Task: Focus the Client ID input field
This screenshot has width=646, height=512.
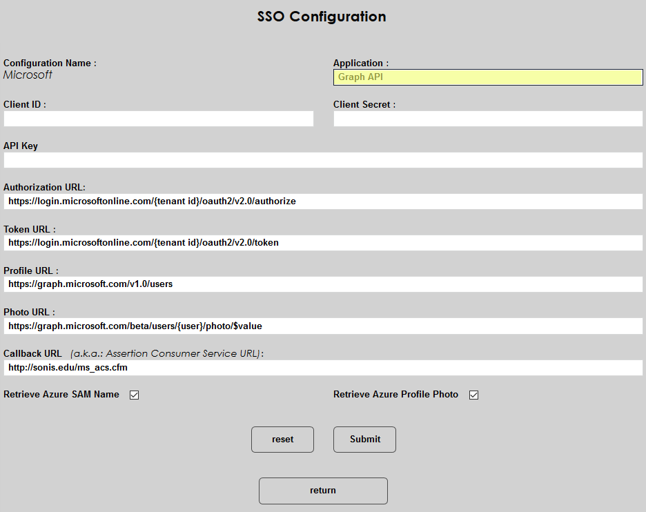Action: [159, 119]
